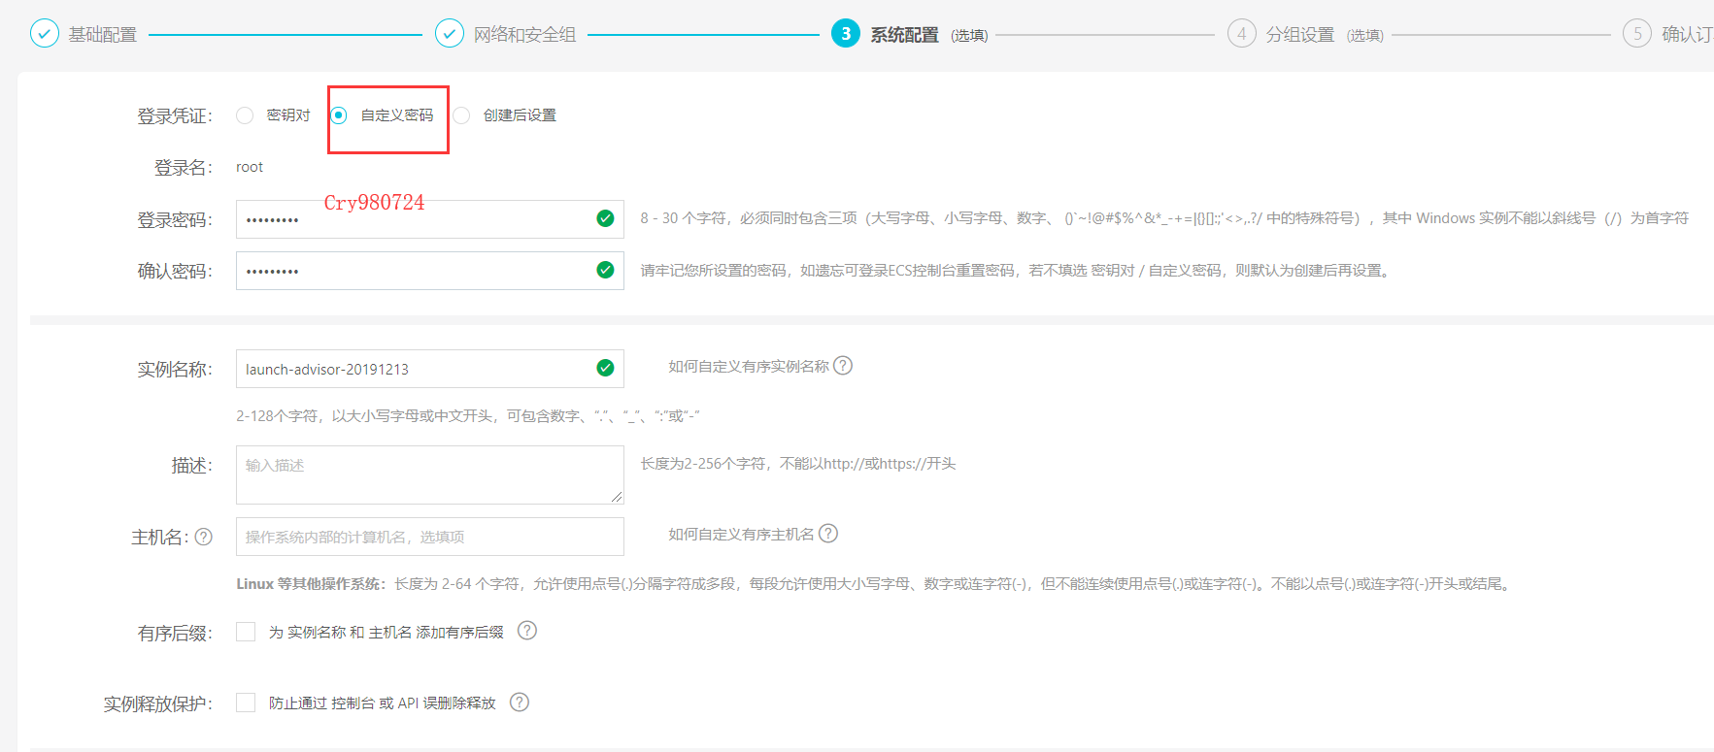
Task: Go to 基础配置 step
Action: pos(102,35)
